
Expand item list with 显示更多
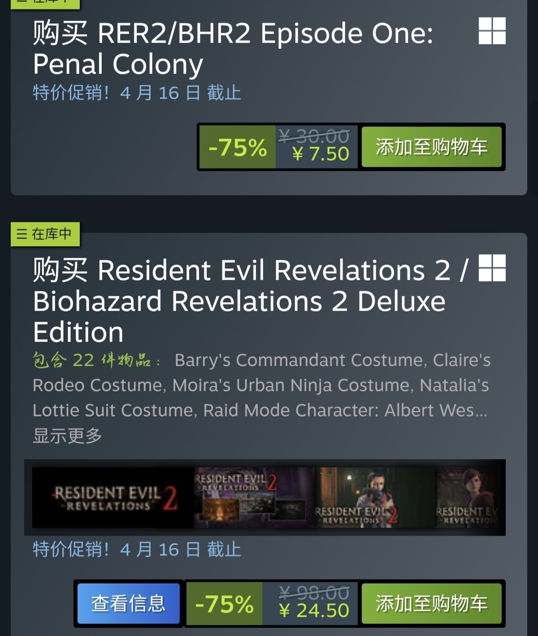[67, 435]
